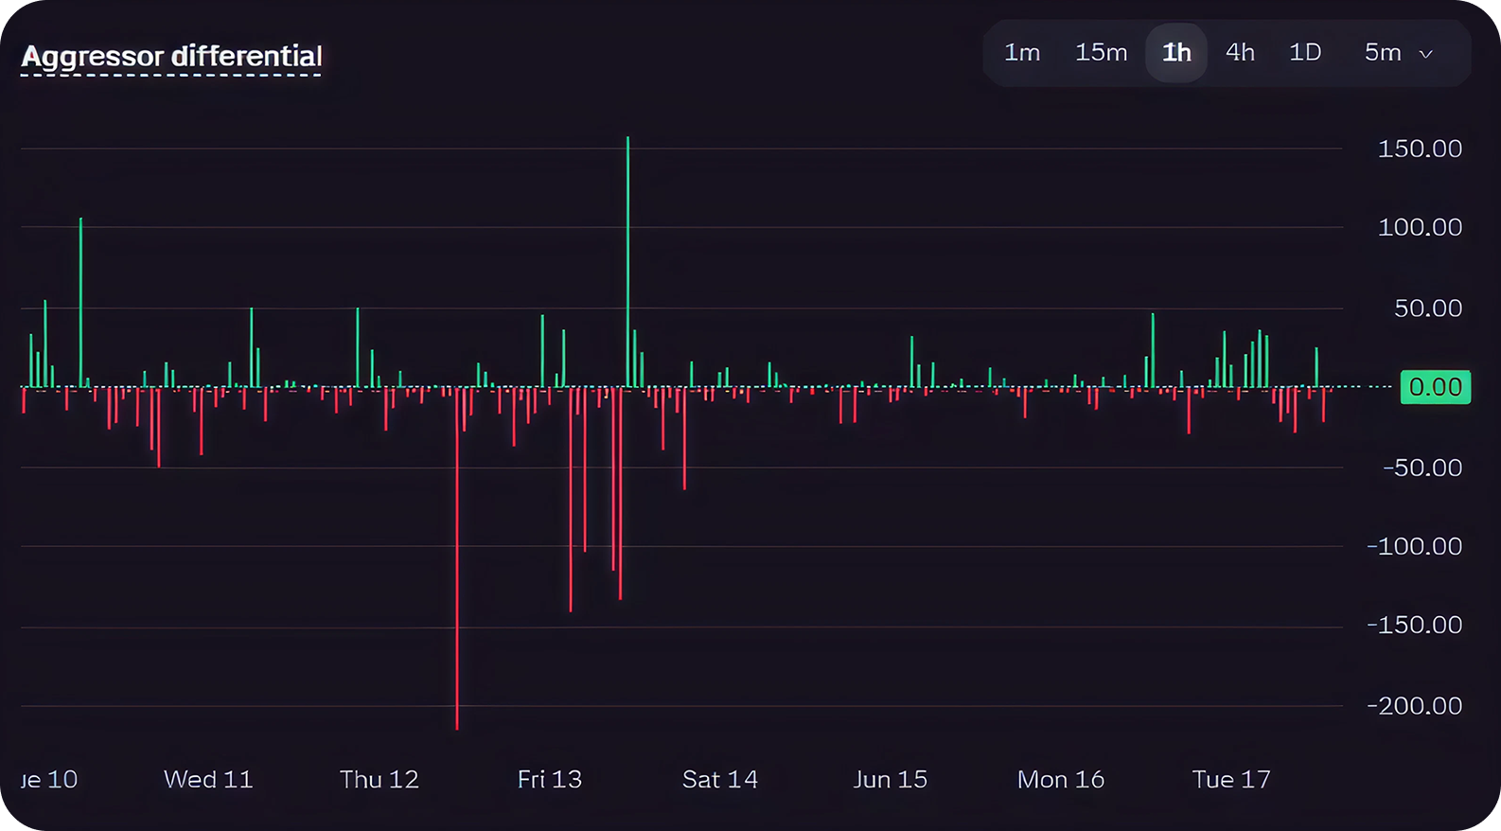Choose the 1D interval
Image resolution: width=1501 pixels, height=831 pixels.
(x=1305, y=53)
